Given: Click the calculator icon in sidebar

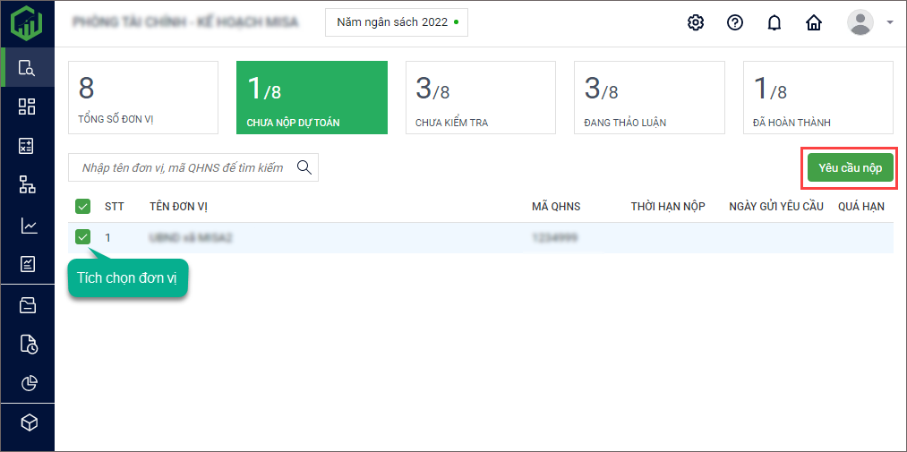Looking at the screenshot, I should tap(27, 146).
